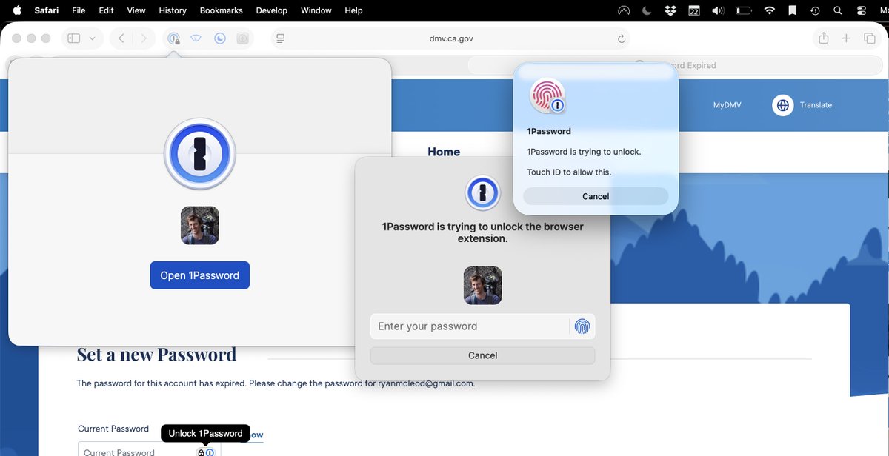Image resolution: width=889 pixels, height=456 pixels.
Task: Click the Translate label
Action: [x=816, y=105]
